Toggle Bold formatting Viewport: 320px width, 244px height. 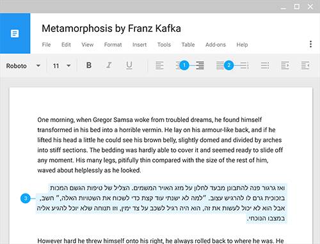point(89,65)
